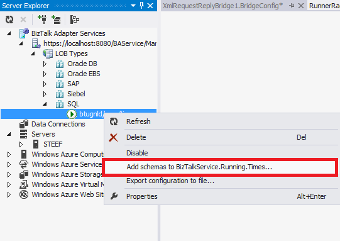The image size is (340, 241).
Task: Click the Windows Azure Web Sites icon
Action: pyautogui.click(x=24, y=194)
